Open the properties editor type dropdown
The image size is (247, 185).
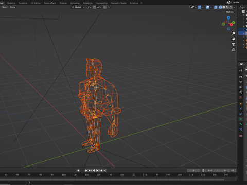242,64
